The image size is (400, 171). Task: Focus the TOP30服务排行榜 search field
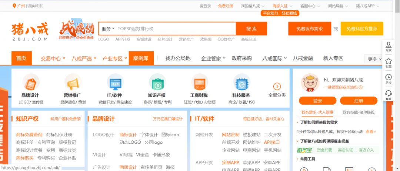tap(176, 29)
